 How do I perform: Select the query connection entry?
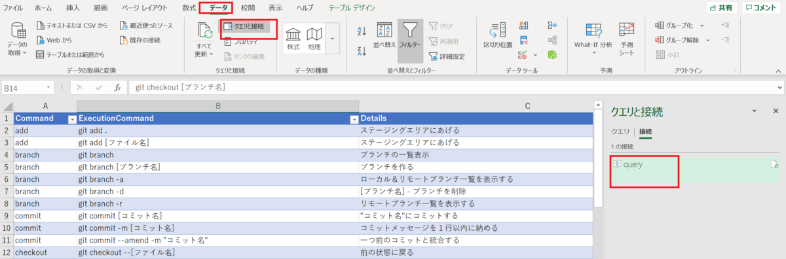point(696,171)
